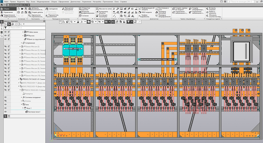Choose the Переместить компонент tool

tap(53, 16)
